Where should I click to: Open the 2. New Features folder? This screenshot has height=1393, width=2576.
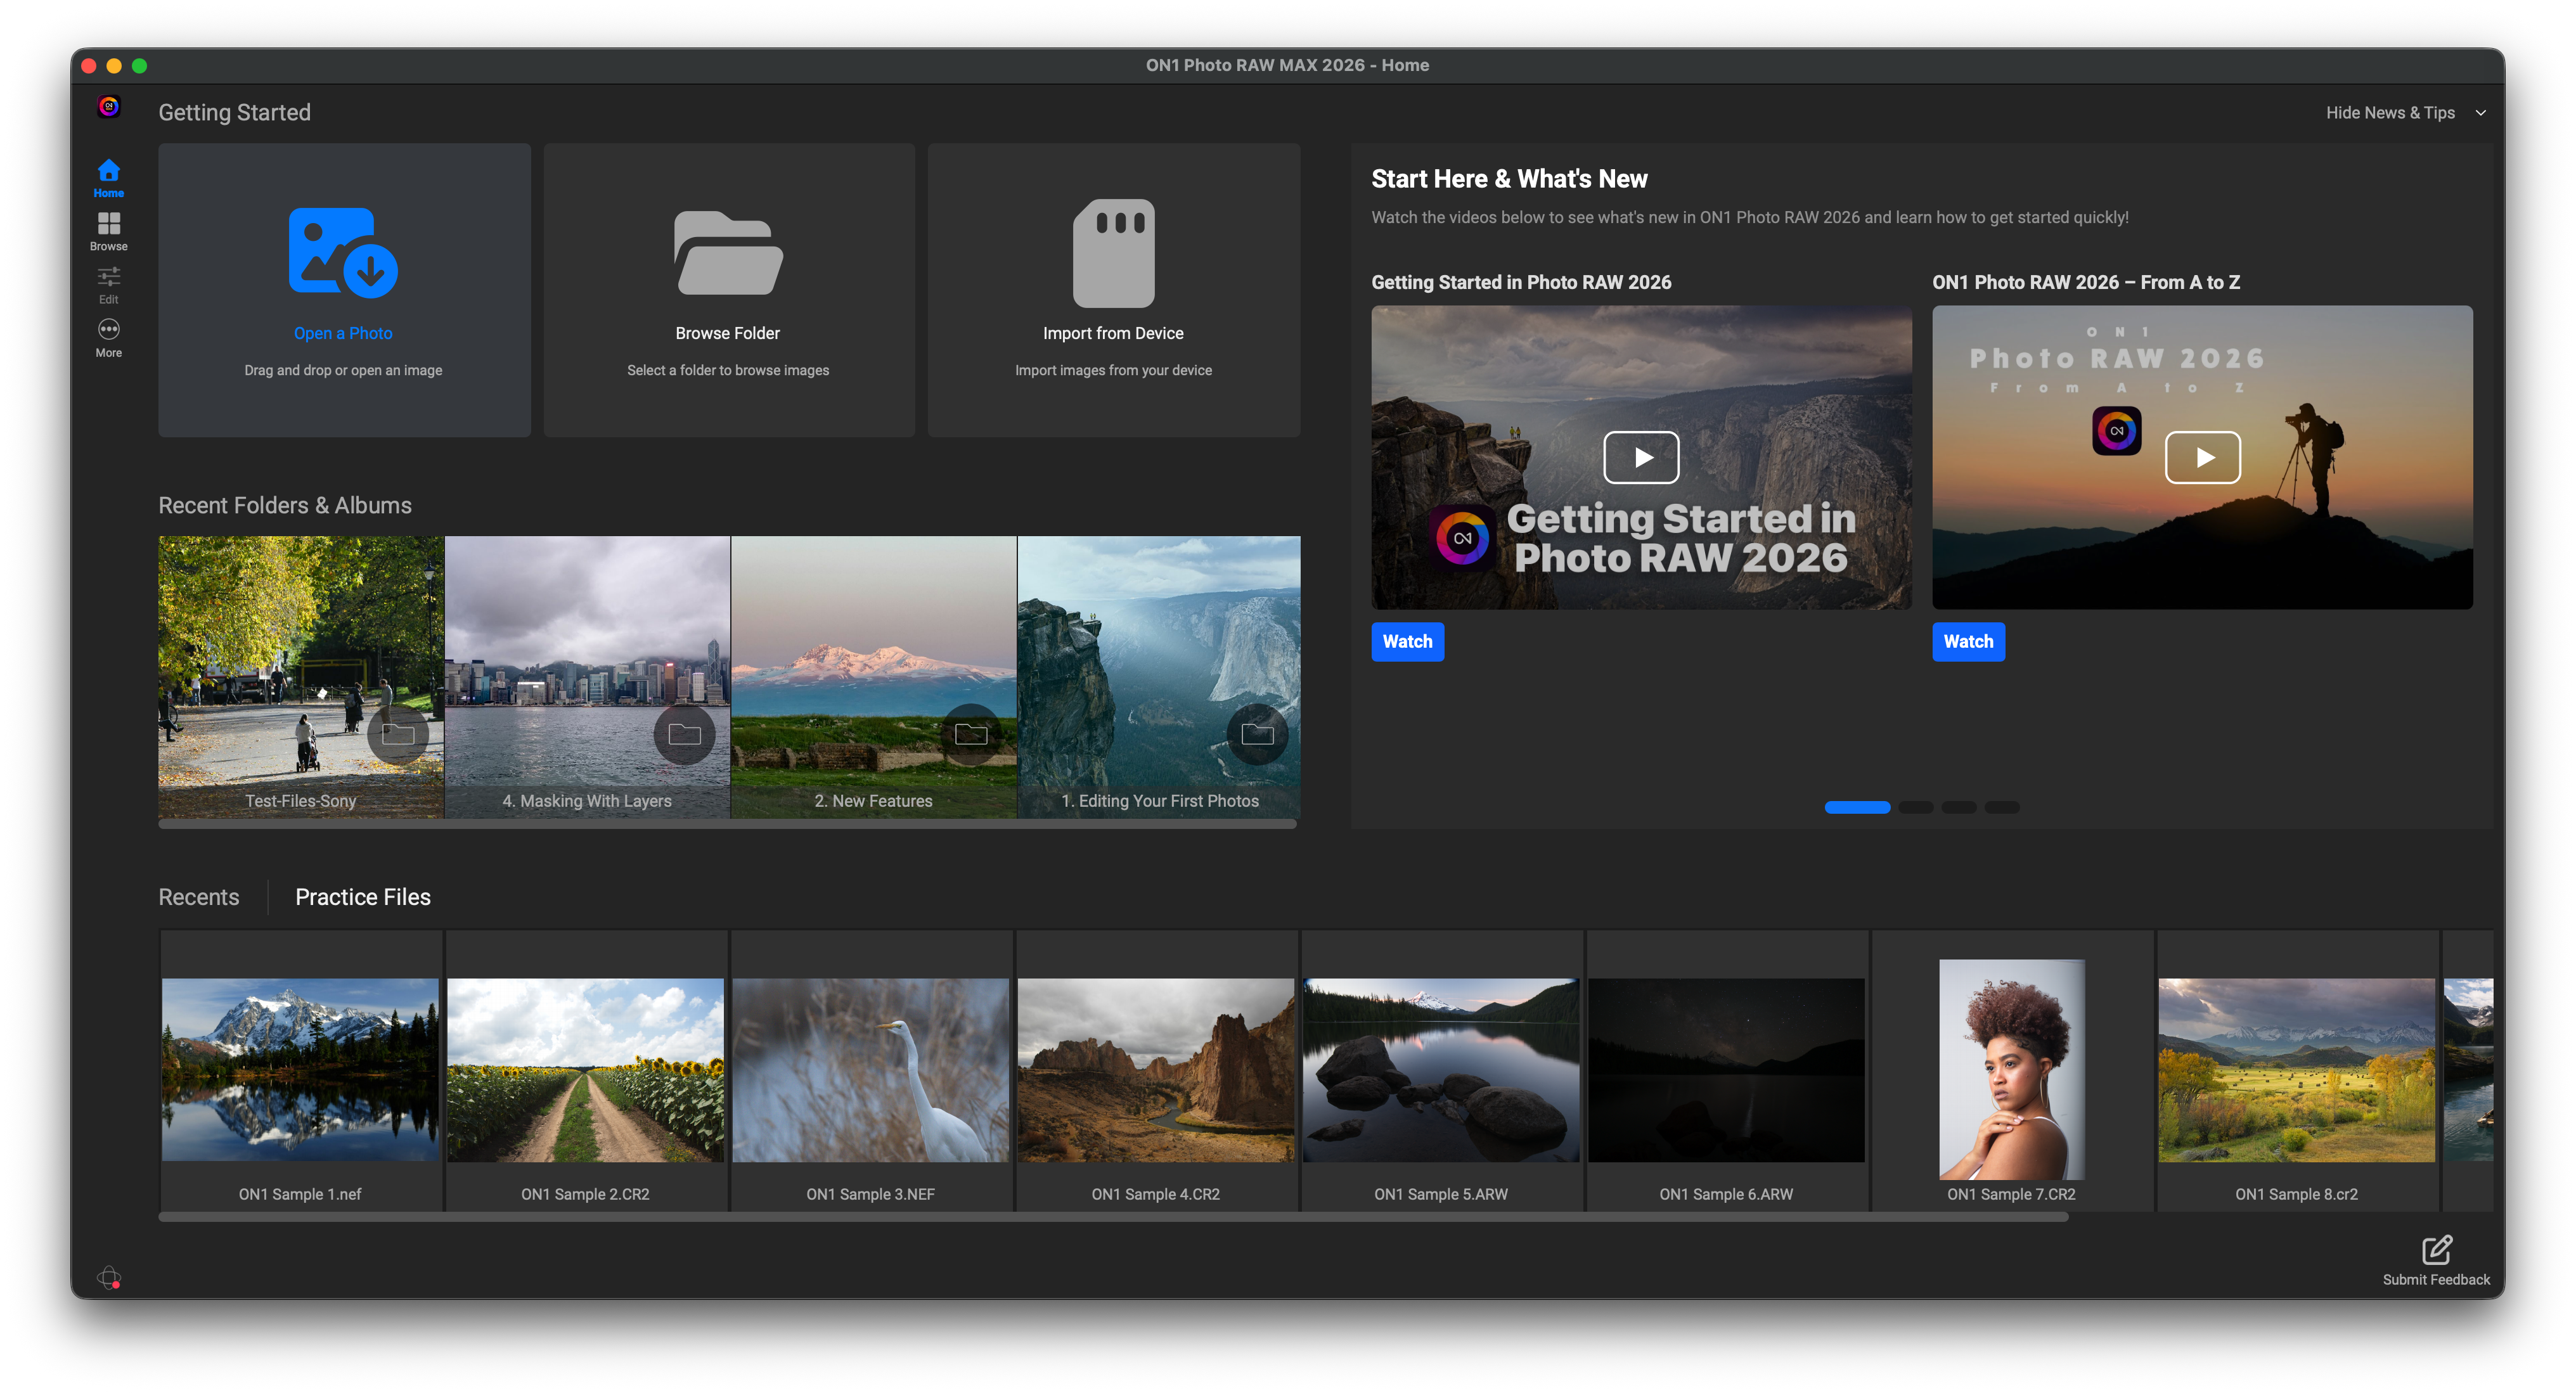(873, 677)
